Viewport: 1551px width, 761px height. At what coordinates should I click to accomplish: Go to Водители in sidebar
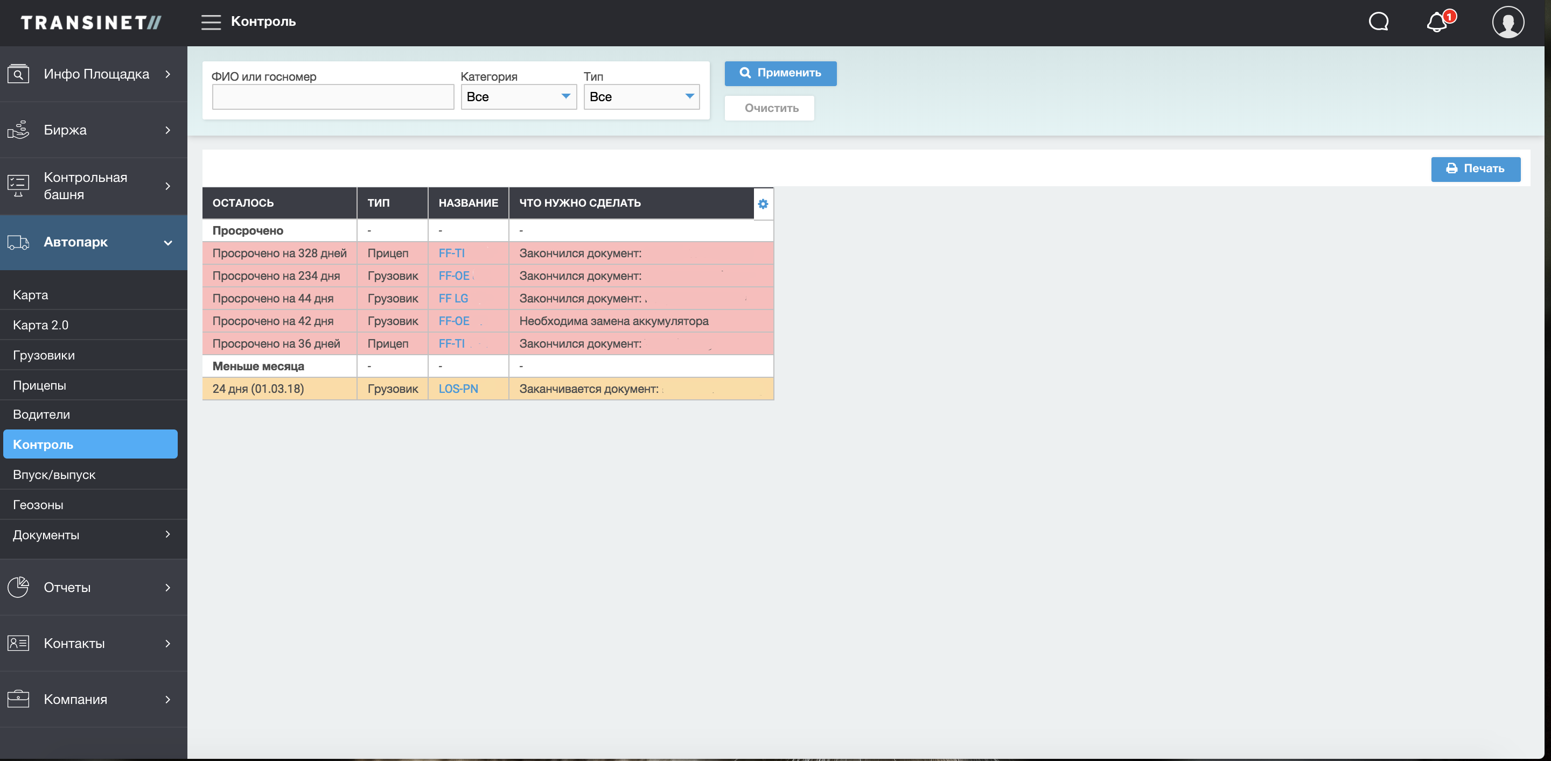41,414
